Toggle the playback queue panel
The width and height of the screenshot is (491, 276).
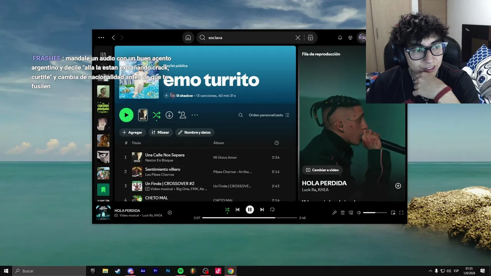(x=343, y=213)
